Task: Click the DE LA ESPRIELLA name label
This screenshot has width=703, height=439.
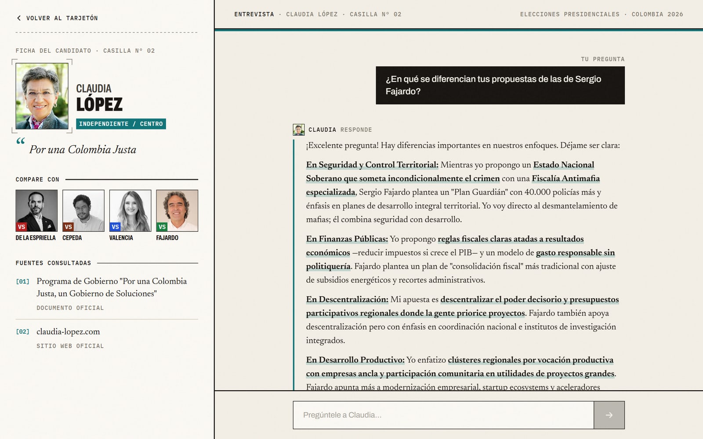Action: click(x=36, y=238)
